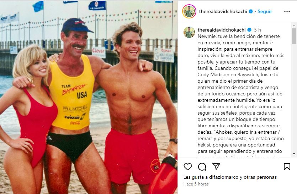Open comments with speech bubble icon
This screenshot has width=297, height=194.
pos(202,167)
